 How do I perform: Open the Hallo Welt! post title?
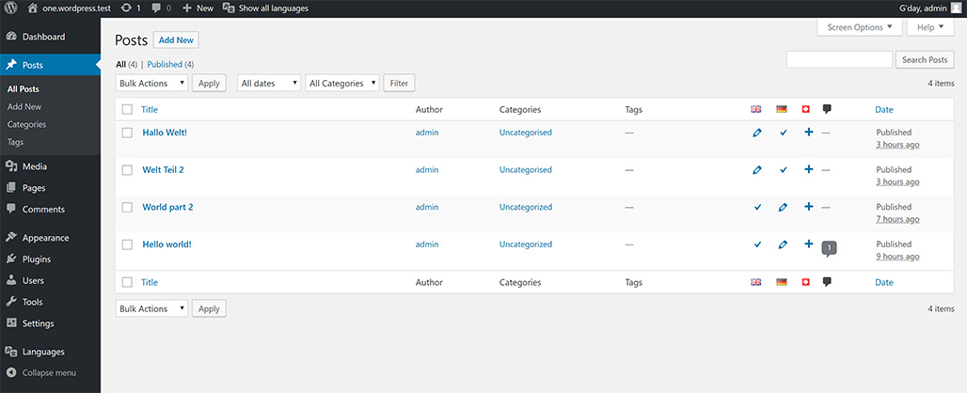pos(165,133)
